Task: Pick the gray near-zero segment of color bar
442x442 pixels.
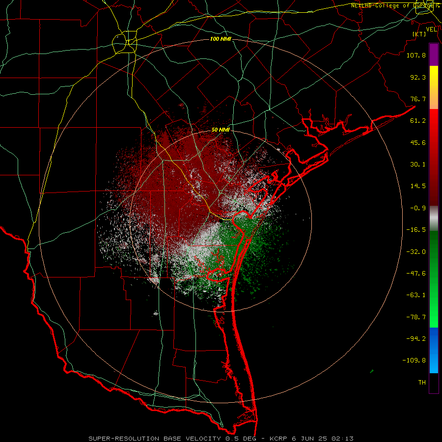Action: [434, 219]
